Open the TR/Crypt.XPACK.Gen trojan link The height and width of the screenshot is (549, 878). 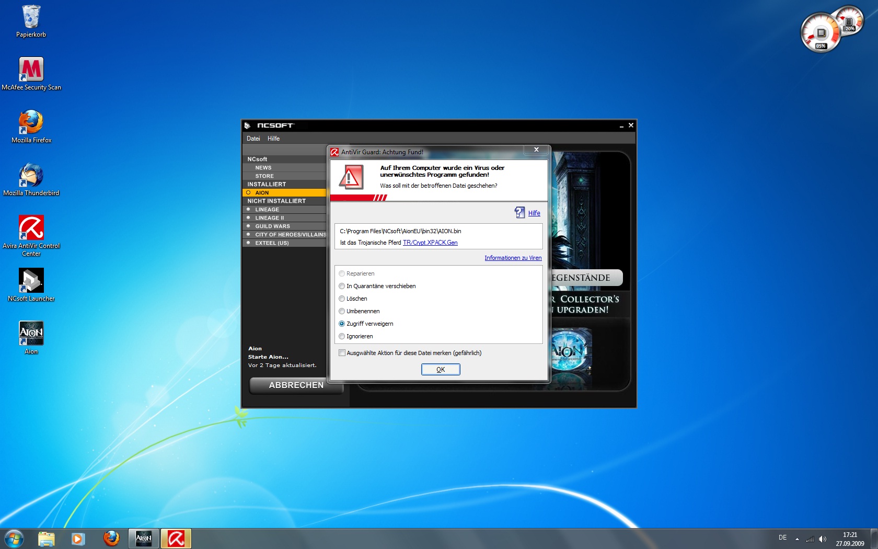coord(430,243)
